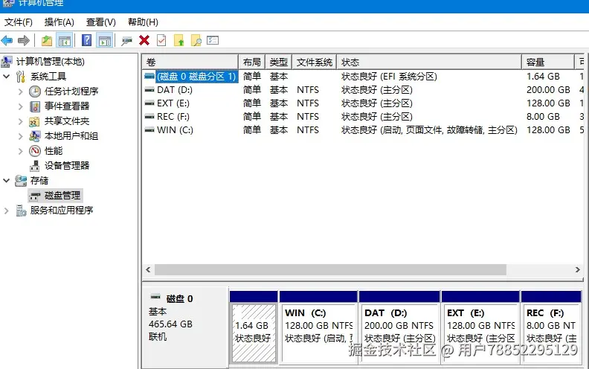589x369 pixels.
Task: Select 系统工具 in the tree
Action: pos(48,77)
